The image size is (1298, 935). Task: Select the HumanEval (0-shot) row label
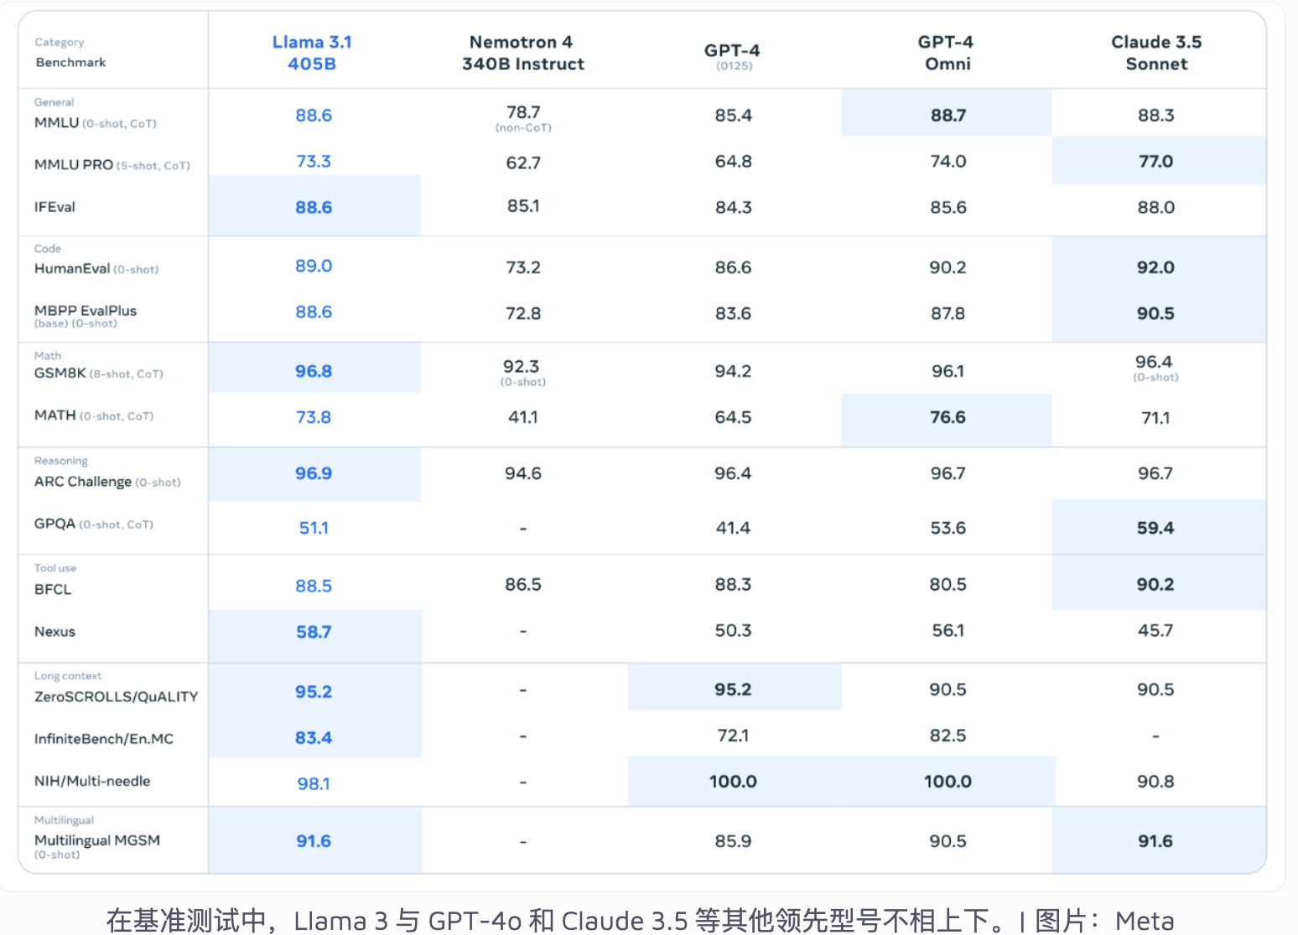[96, 269]
